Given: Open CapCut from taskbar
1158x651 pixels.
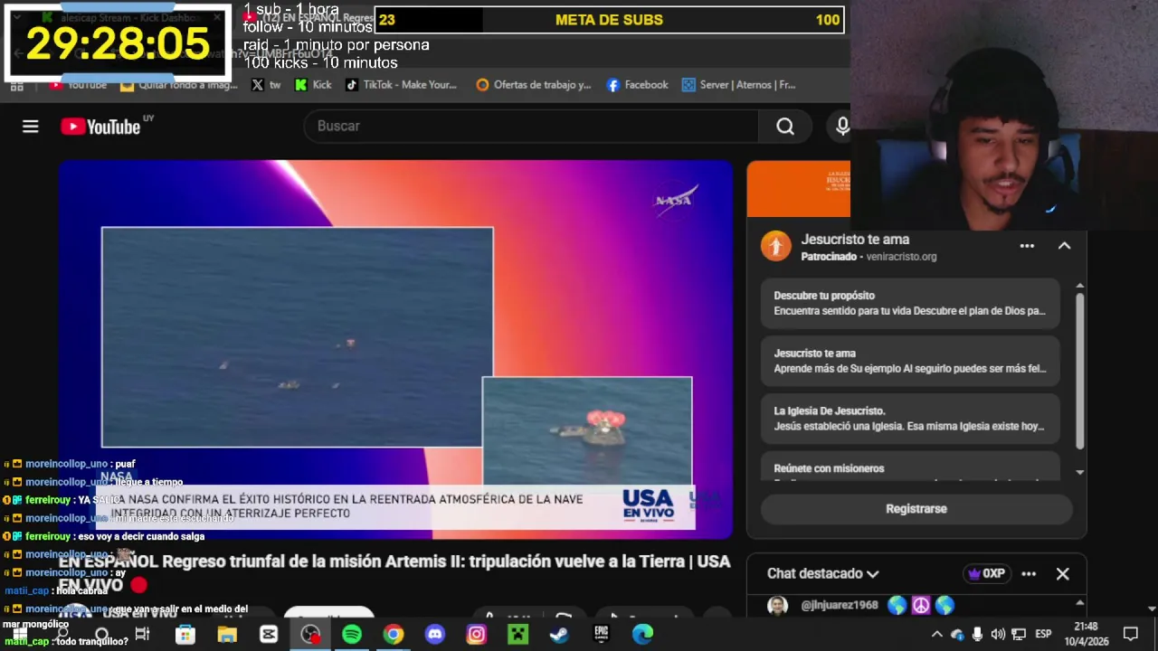Looking at the screenshot, I should pos(269,635).
